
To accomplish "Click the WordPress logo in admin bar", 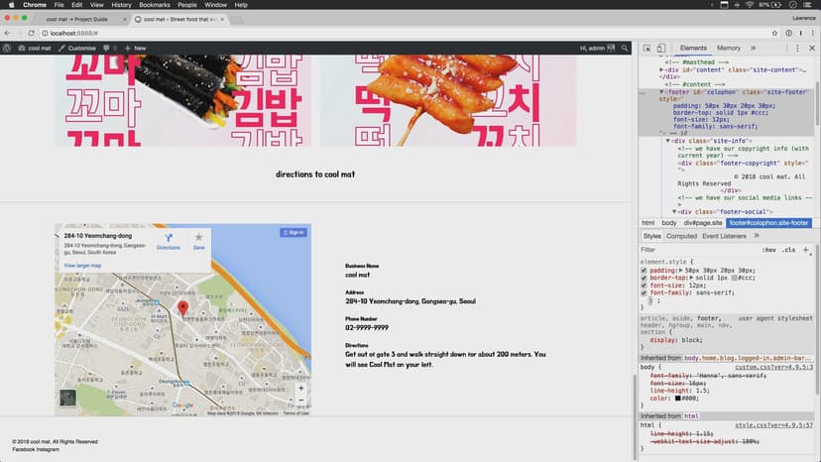I will 7,48.
